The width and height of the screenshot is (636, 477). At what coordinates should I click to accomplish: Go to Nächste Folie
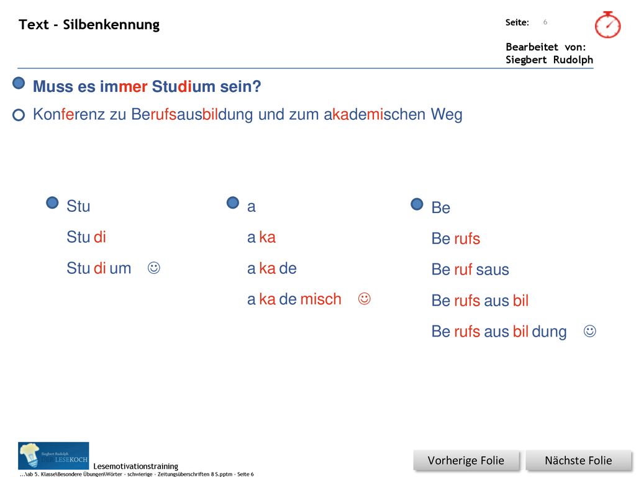578,460
